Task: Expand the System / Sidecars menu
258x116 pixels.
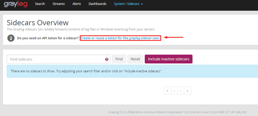Action: 128,4
